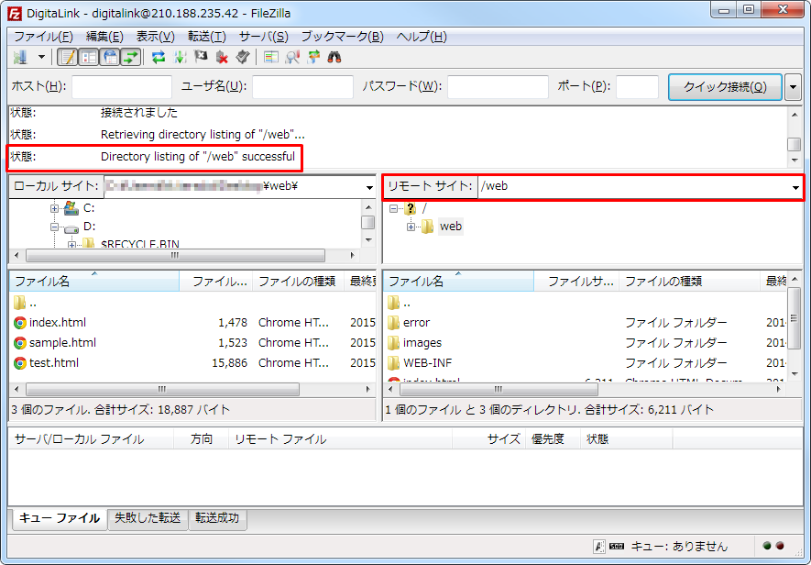
Task: Open the ヘルプ(H) menu
Action: point(422,37)
